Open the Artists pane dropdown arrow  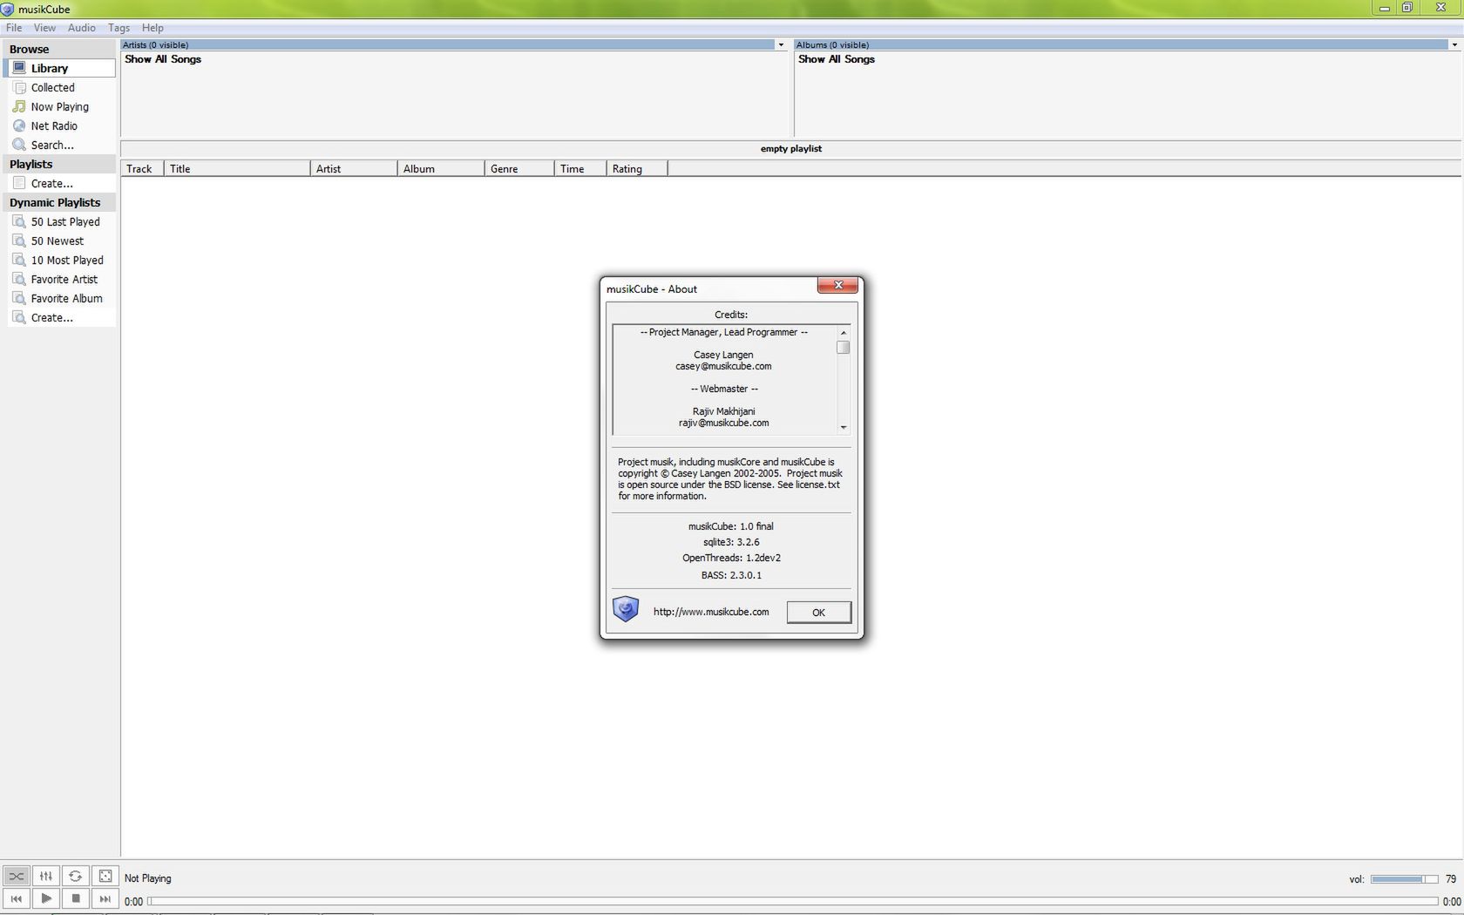coord(781,44)
